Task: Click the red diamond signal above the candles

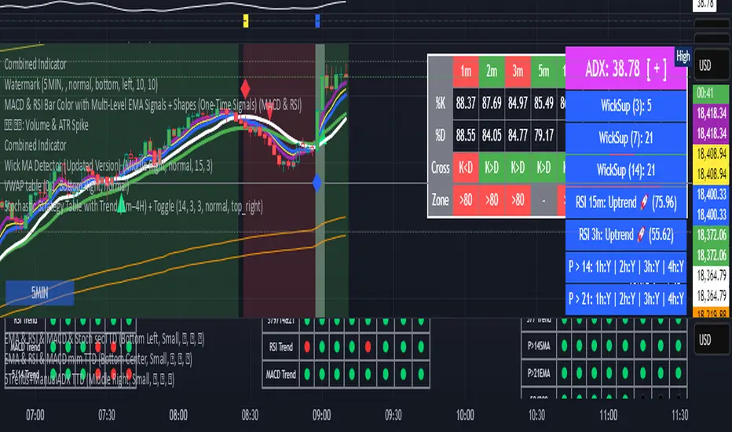Action: click(x=245, y=88)
